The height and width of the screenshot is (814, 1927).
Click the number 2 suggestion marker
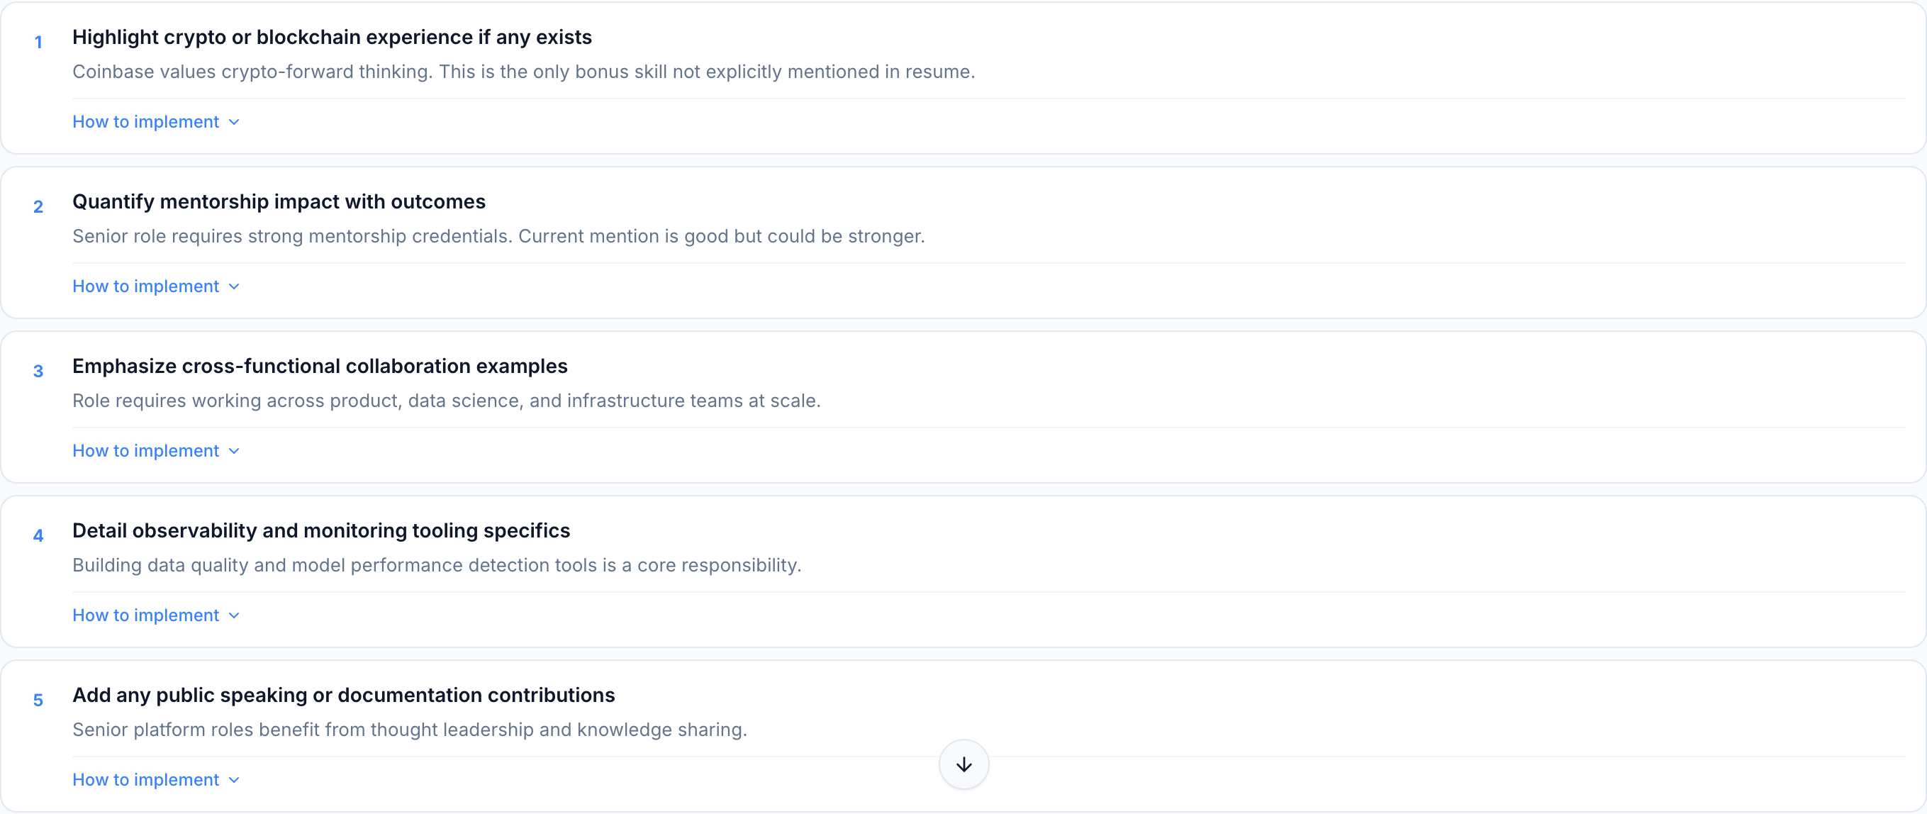click(x=38, y=207)
